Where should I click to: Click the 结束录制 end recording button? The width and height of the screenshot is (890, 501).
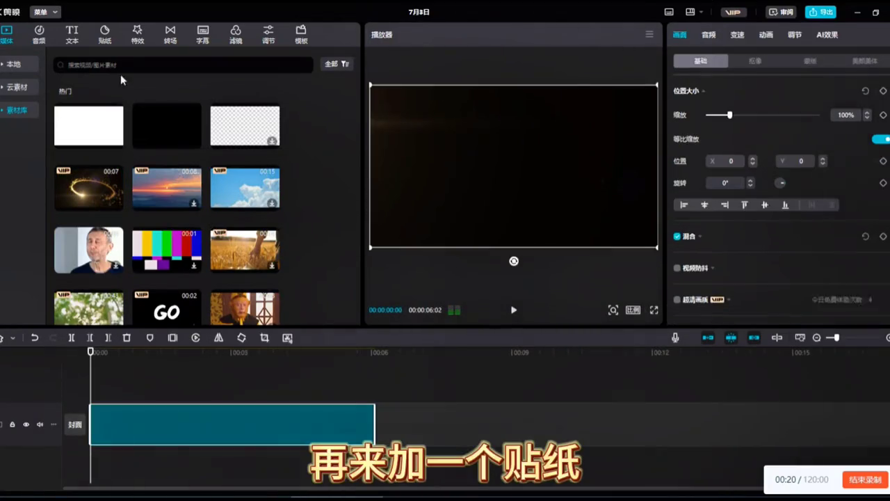[x=864, y=479]
